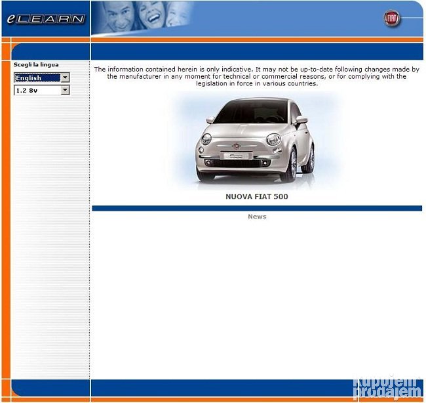Image resolution: width=426 pixels, height=403 pixels.
Task: Click the 'Scegli la lingua' label
Action: pos(36,65)
